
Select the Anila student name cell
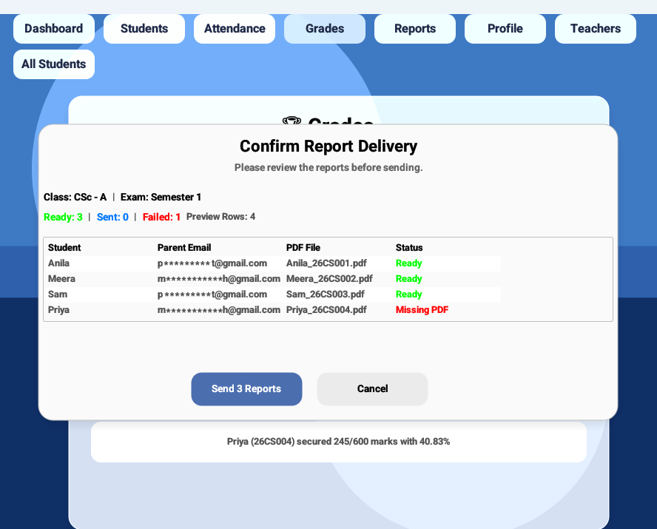click(58, 263)
